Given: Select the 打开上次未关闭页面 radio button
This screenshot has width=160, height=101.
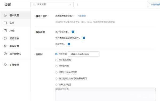Looking at the screenshot, I should coord(56,72).
